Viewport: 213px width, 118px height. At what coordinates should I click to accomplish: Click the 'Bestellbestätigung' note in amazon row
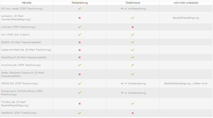tap(186, 18)
